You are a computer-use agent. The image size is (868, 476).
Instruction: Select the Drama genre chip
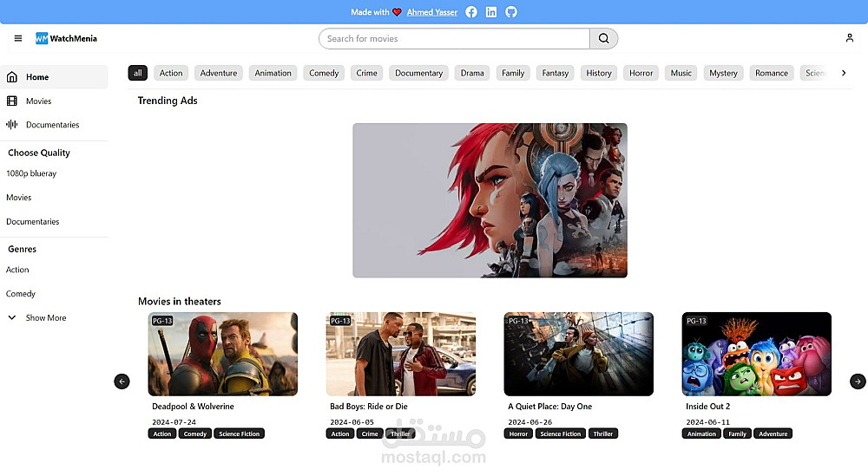(x=472, y=73)
